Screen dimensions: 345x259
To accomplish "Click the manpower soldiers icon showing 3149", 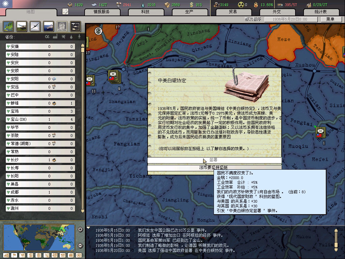I will [x=217, y=5].
